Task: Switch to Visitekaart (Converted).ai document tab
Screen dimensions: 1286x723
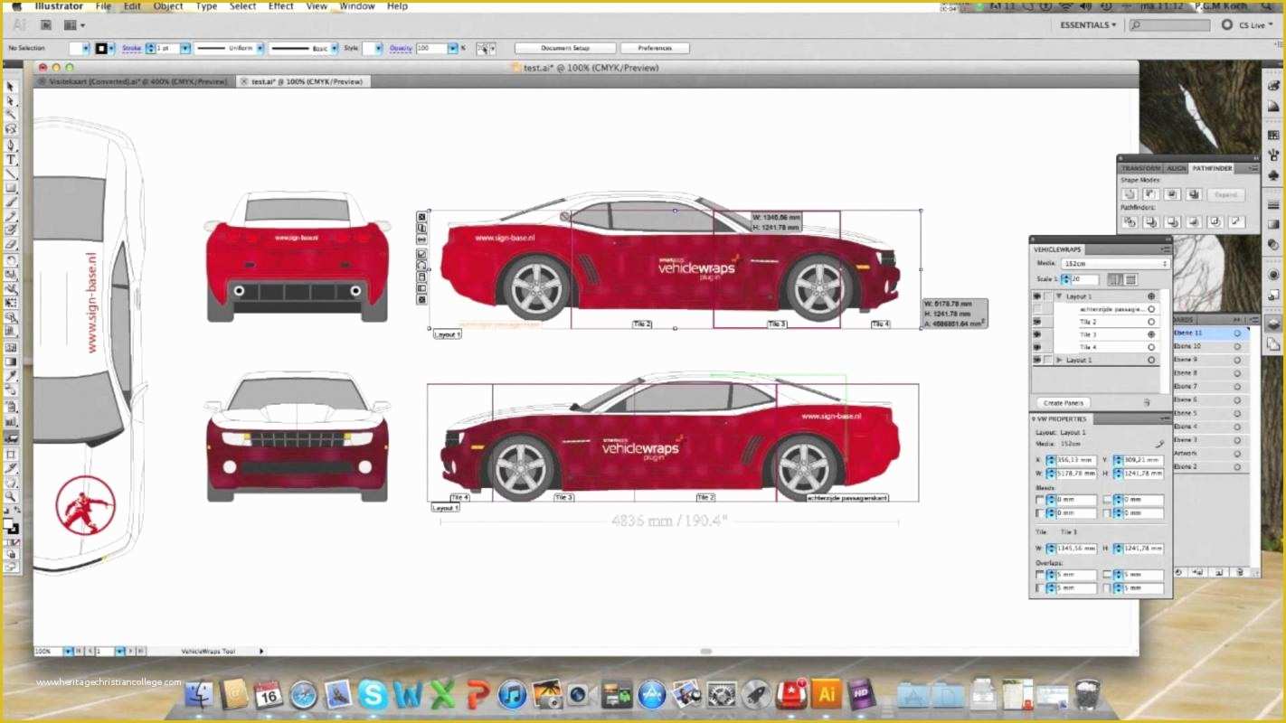Action: click(x=134, y=81)
